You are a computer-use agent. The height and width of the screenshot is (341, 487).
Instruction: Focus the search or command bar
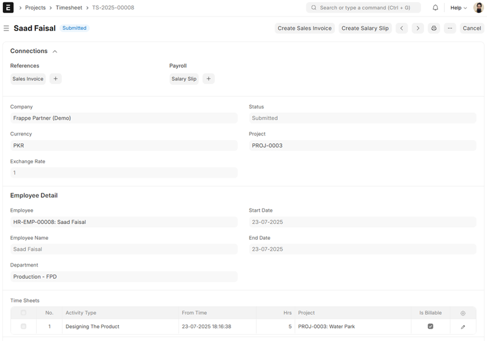[x=364, y=8]
